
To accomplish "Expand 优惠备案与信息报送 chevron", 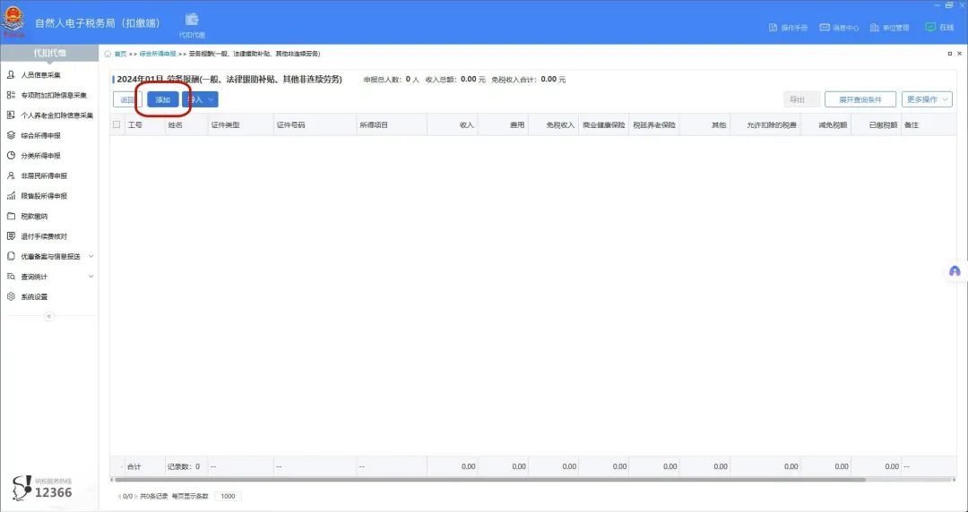I will (x=91, y=256).
